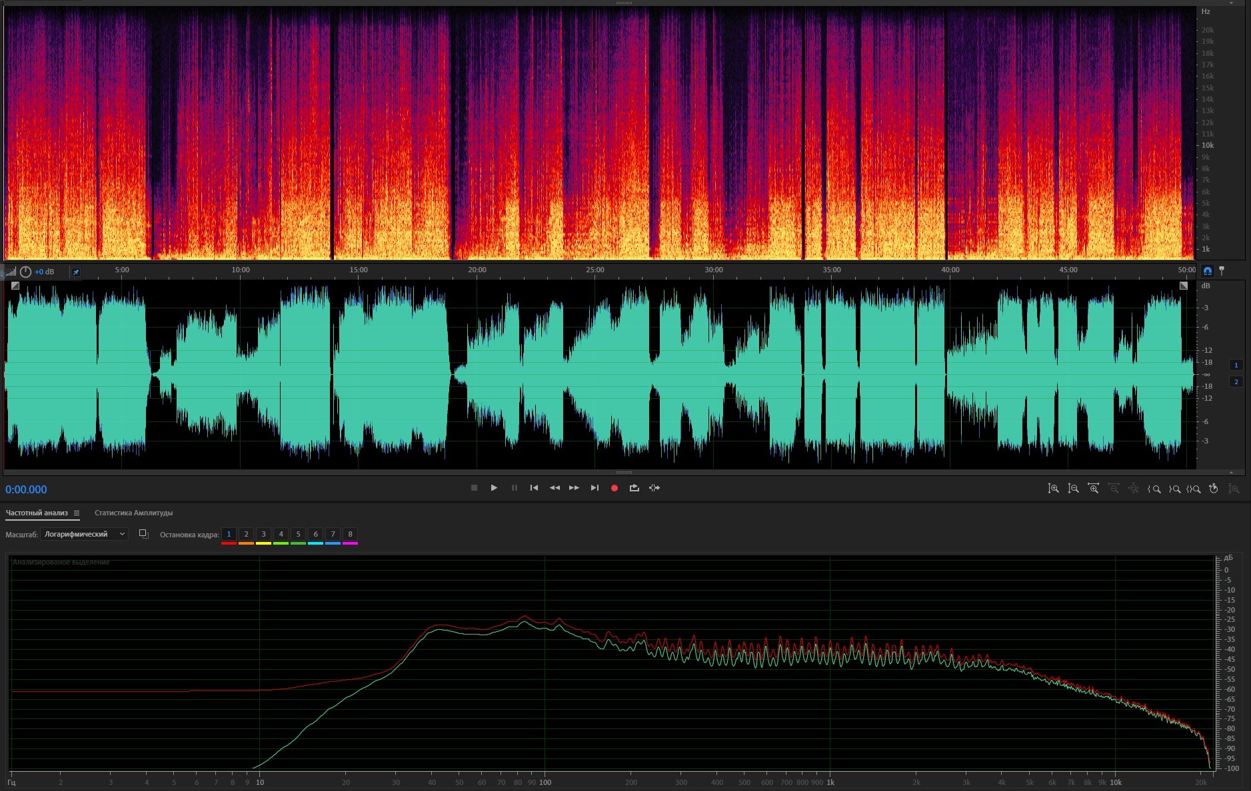Click Zoom In at Out Point icon
Viewport: 1251px width, 791px height.
[x=1174, y=489]
